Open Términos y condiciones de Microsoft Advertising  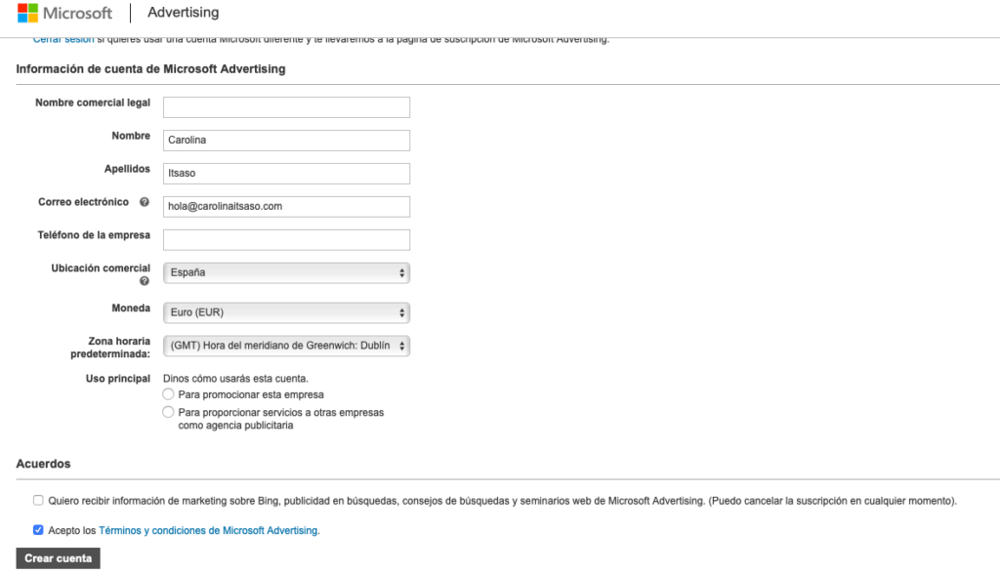click(x=209, y=530)
